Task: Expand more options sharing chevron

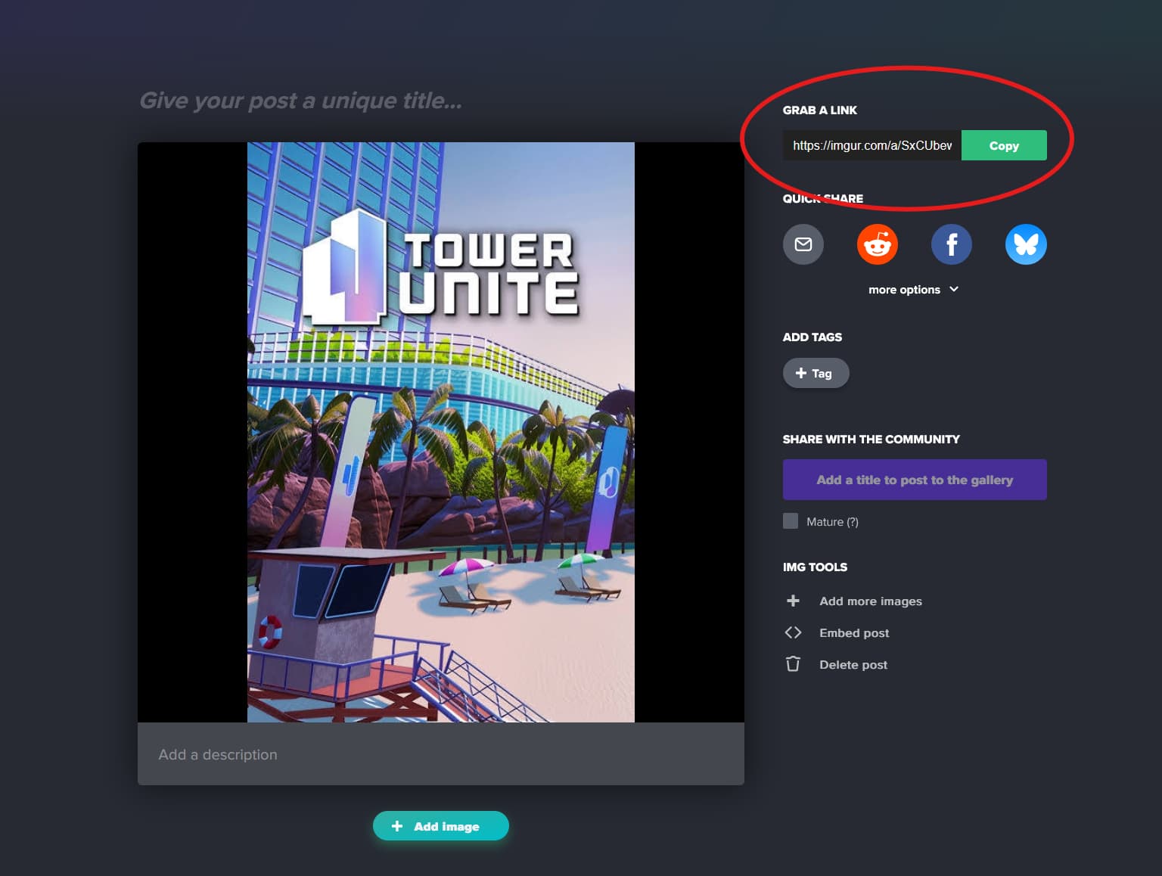Action: (953, 290)
